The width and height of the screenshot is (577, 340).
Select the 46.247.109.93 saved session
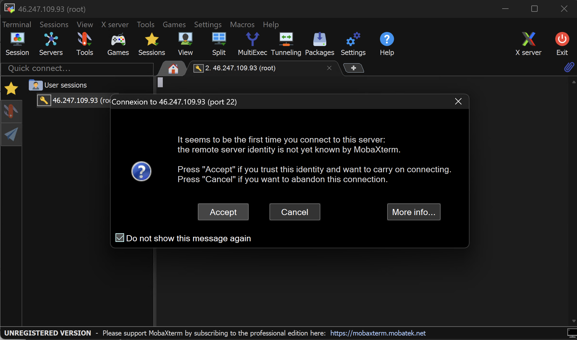tap(74, 100)
